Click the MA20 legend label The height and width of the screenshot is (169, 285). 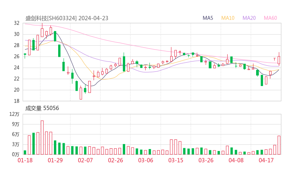click(x=249, y=18)
